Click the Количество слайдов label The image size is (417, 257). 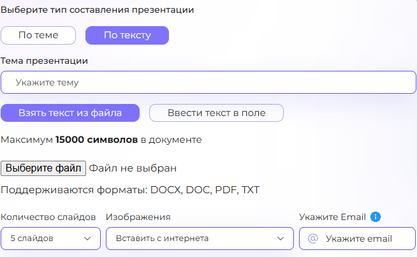(48, 217)
